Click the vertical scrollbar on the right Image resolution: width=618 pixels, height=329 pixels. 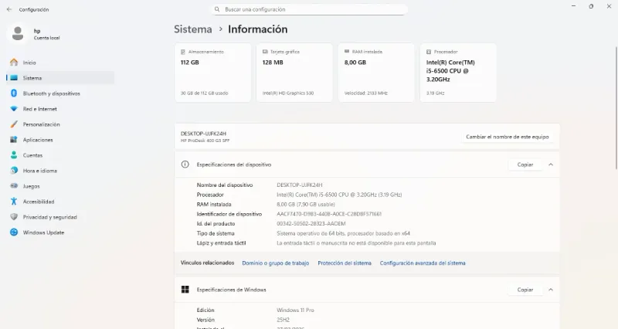(x=616, y=108)
